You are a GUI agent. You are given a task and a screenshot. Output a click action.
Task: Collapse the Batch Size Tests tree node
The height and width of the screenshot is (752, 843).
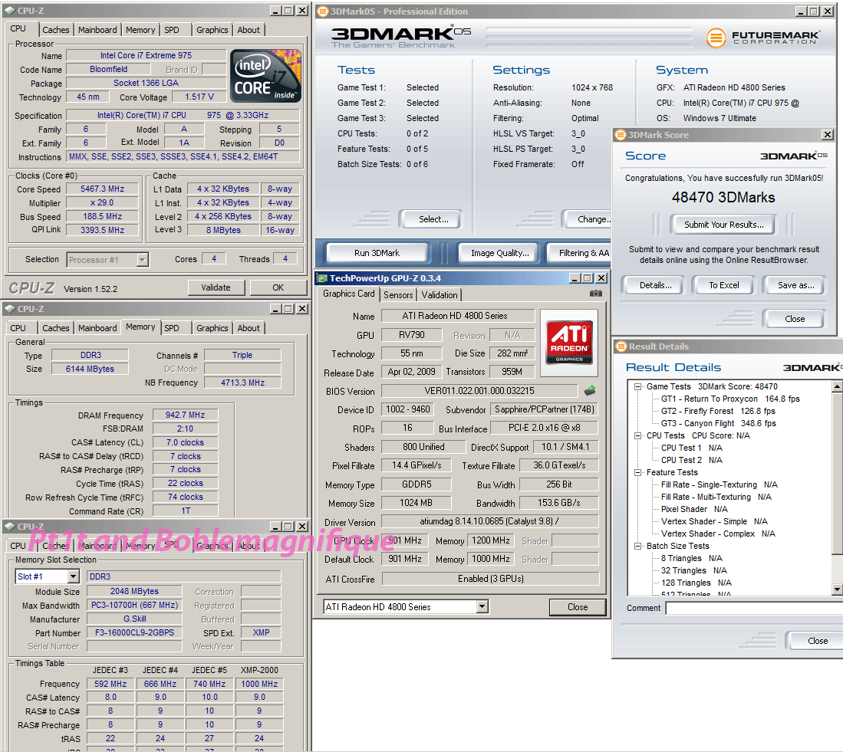click(x=637, y=547)
